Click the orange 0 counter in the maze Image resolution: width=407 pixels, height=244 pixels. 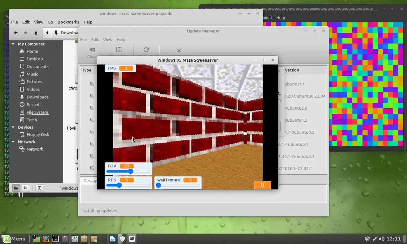(x=262, y=185)
